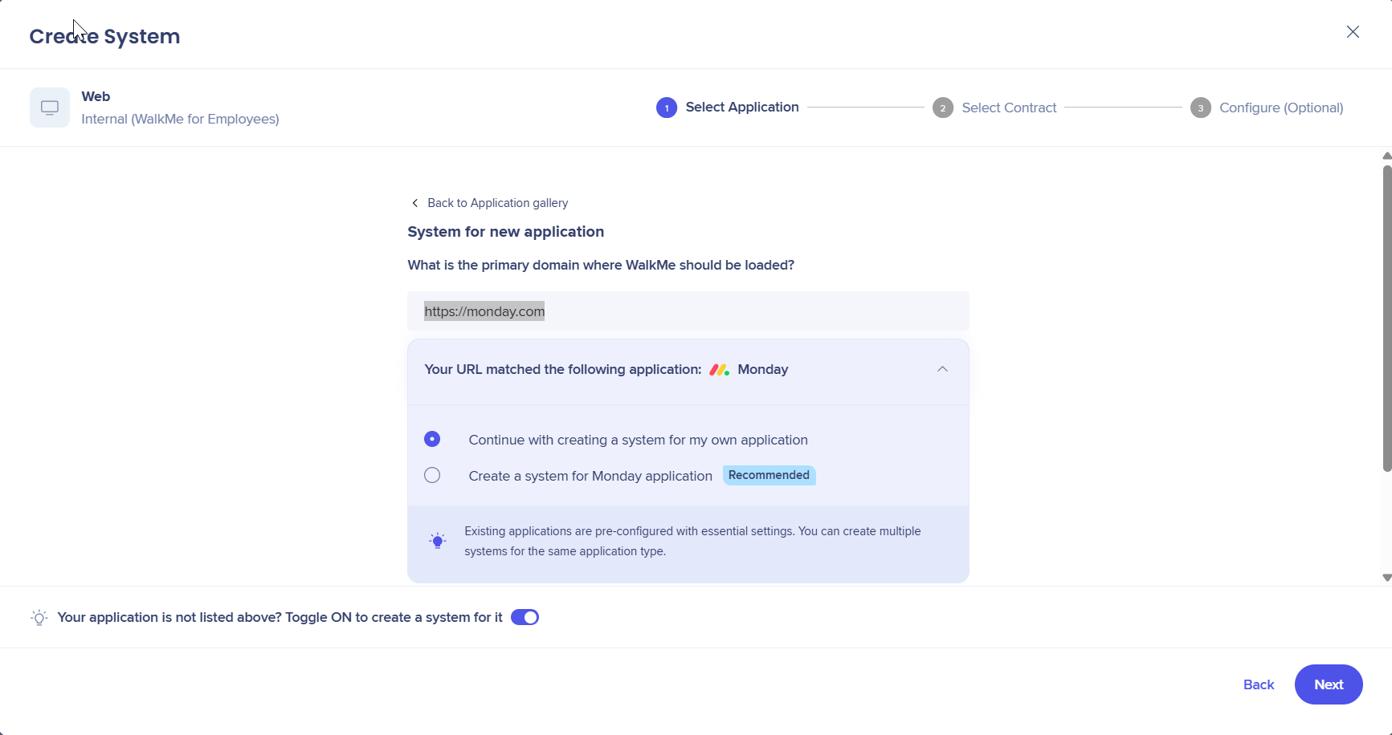This screenshot has height=735, width=1392.
Task: Toggle off the unlisted application switch
Action: (x=525, y=617)
